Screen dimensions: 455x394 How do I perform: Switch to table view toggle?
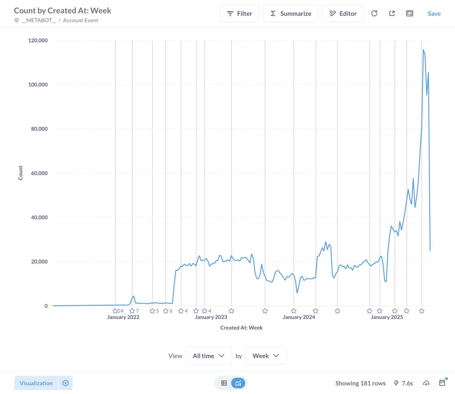pyautogui.click(x=224, y=383)
